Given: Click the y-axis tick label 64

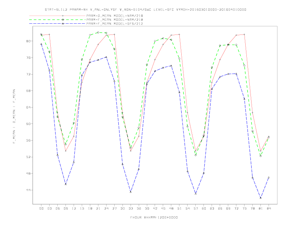Looking at the screenshot, I should pyautogui.click(x=28, y=107).
